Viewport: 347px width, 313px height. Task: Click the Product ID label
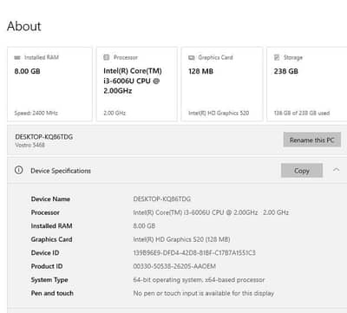47,266
